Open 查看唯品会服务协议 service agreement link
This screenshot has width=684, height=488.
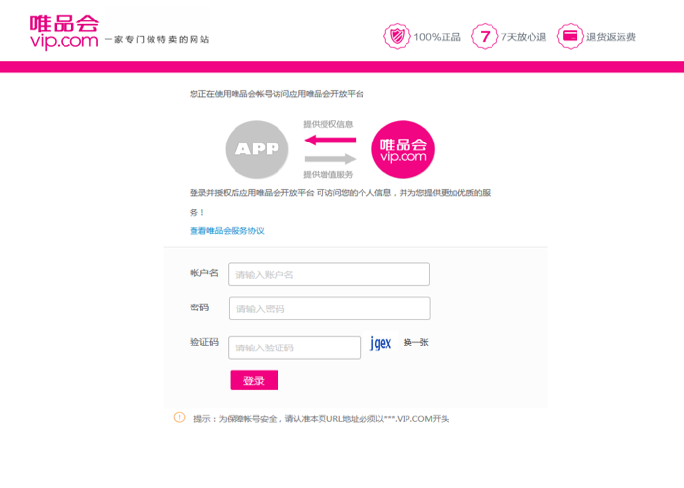tap(227, 231)
